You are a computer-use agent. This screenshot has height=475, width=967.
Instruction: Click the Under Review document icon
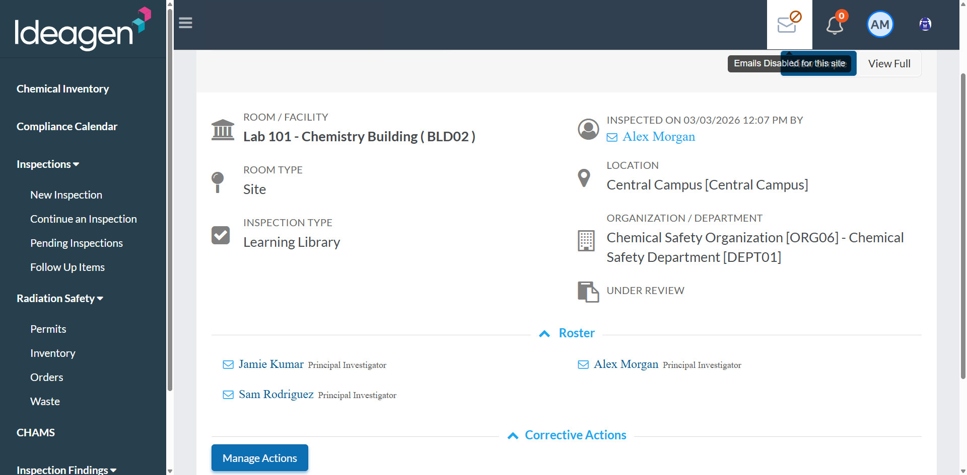coord(588,292)
